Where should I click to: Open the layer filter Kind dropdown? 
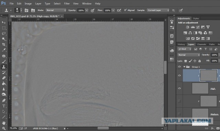tap(184, 49)
